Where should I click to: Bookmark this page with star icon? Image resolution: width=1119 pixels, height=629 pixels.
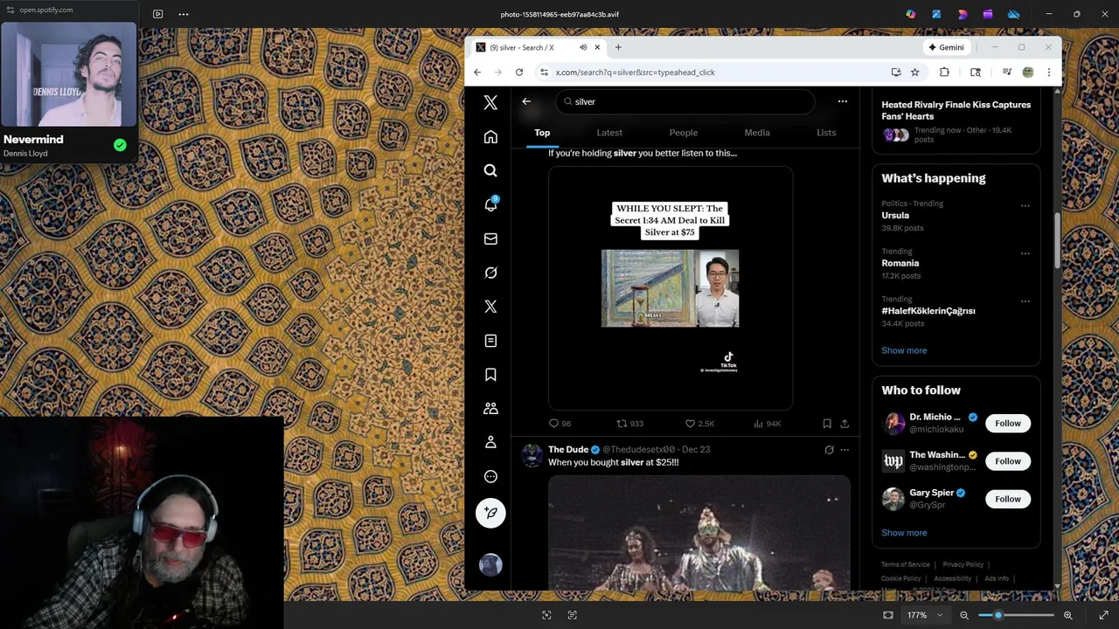[x=915, y=73]
